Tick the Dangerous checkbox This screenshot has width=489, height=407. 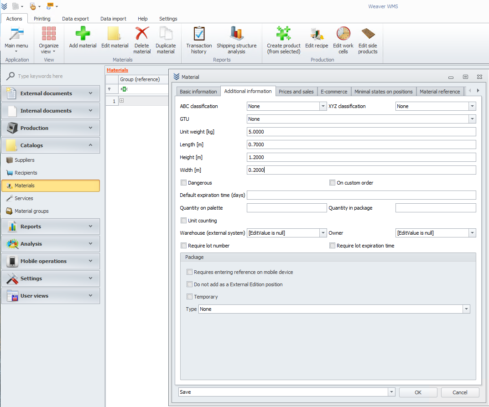(184, 183)
